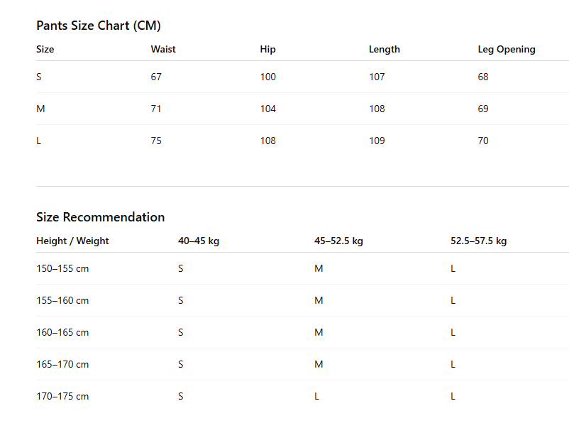
Task: Click the Pants Size Chart (CM) heading
Action: tap(99, 26)
